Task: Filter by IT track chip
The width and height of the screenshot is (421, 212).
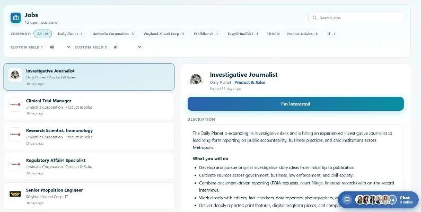Action: [x=331, y=34]
